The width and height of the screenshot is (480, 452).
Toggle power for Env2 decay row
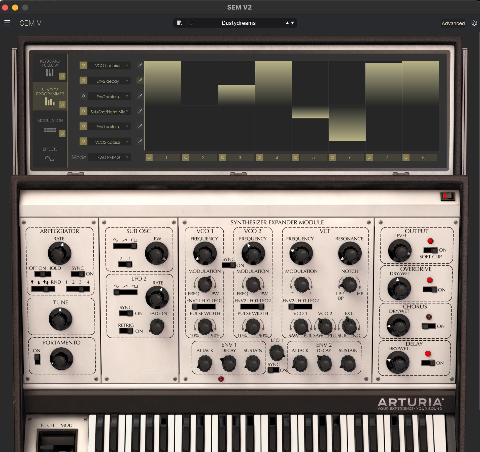tap(83, 80)
